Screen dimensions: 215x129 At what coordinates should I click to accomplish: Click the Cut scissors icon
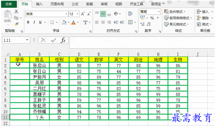(x=16, y=11)
